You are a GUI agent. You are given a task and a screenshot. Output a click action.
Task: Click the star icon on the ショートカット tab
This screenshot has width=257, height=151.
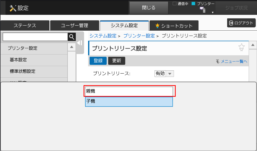tap(157, 26)
